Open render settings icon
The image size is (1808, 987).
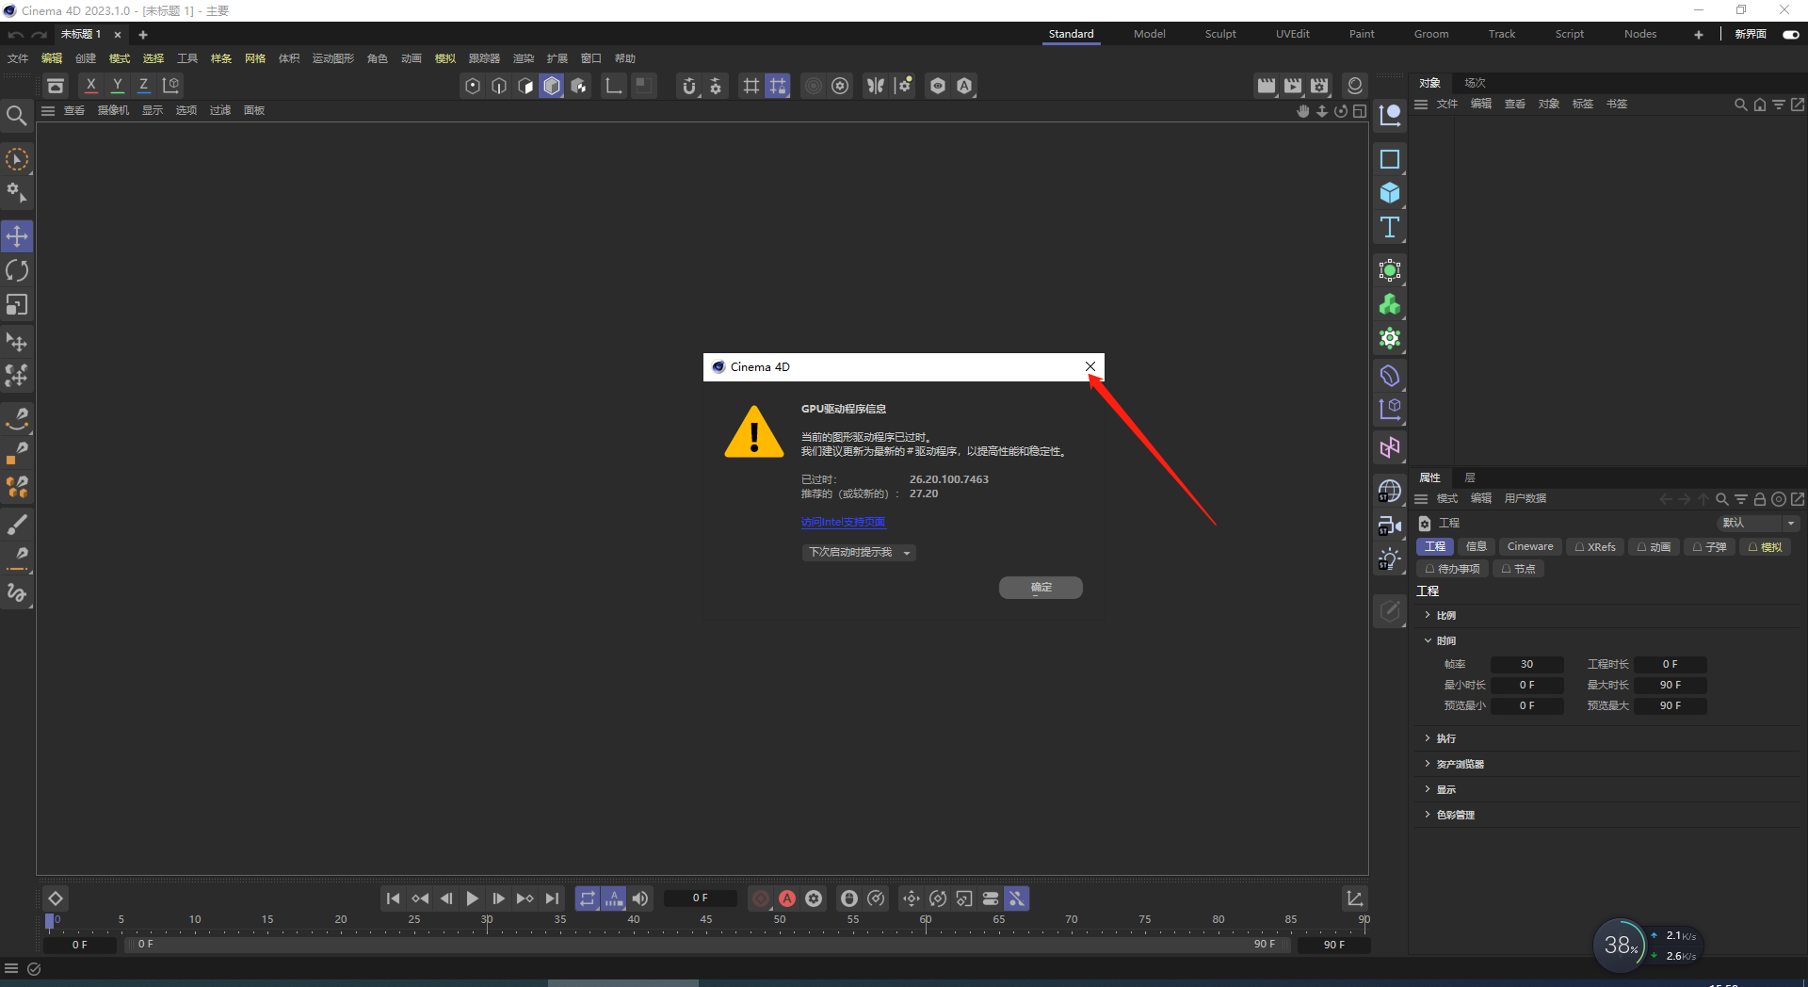[x=1319, y=86]
